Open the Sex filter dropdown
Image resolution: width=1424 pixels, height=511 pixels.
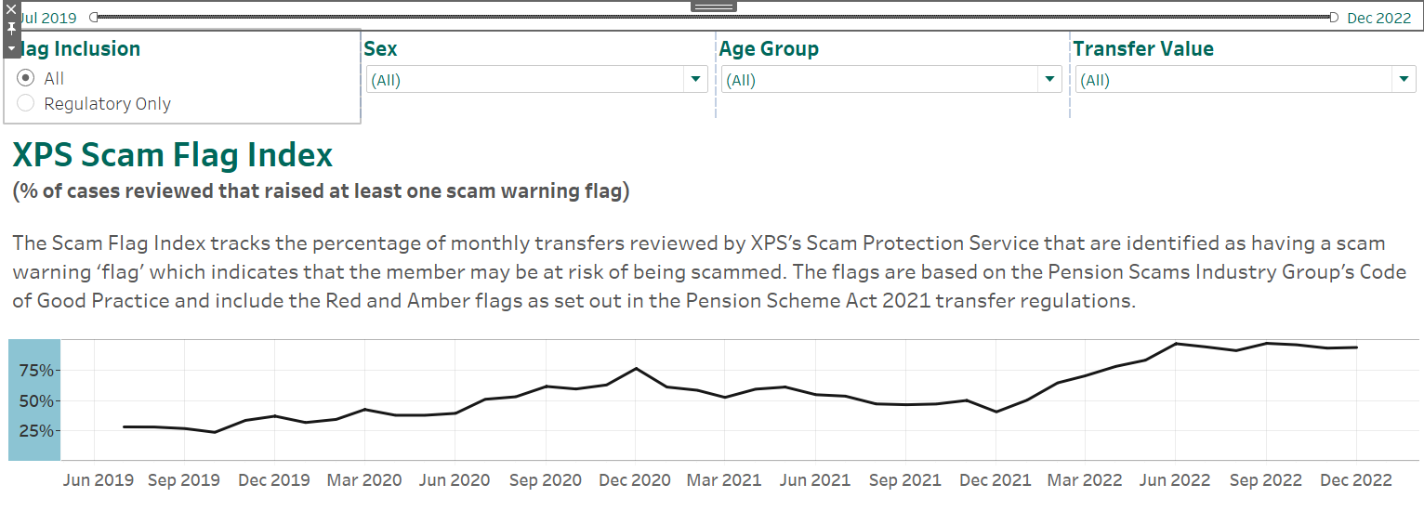(x=537, y=80)
